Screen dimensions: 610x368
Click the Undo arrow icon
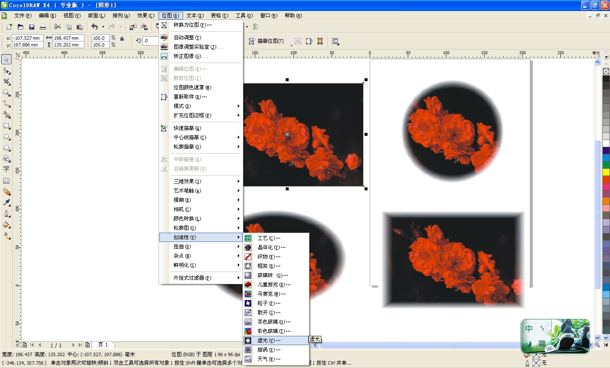95,27
